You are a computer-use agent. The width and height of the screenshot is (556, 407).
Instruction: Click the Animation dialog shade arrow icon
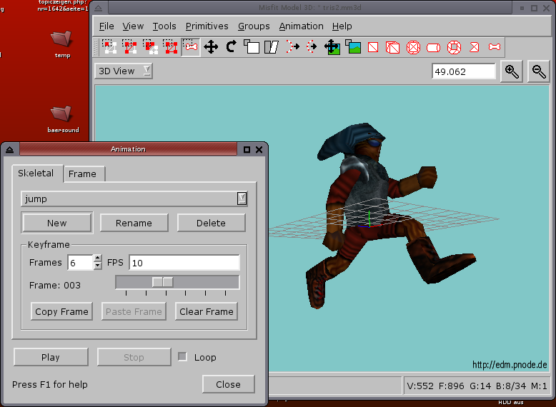9,150
